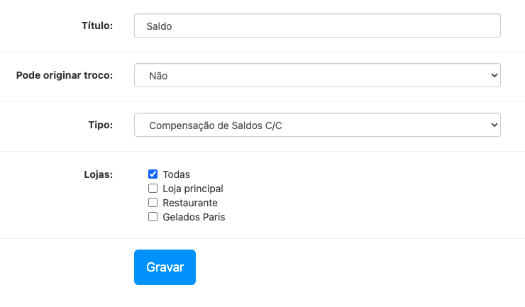Click the Lojas section label

(x=98, y=174)
